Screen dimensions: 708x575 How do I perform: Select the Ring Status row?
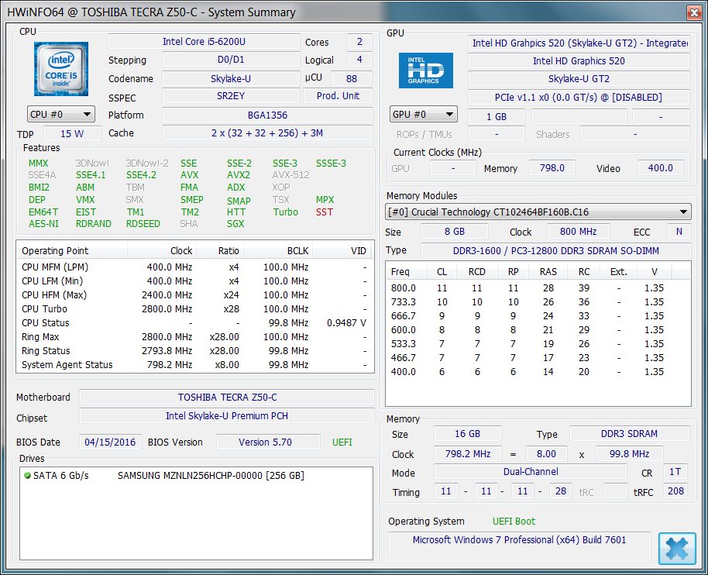[x=195, y=351]
